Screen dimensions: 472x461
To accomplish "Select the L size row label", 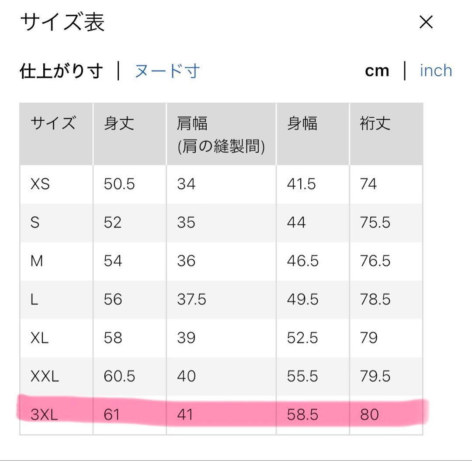I will [x=34, y=300].
